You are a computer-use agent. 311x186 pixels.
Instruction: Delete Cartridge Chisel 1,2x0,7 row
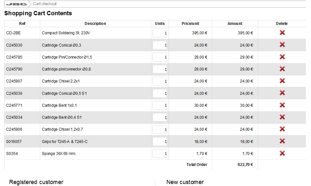[x=282, y=129]
